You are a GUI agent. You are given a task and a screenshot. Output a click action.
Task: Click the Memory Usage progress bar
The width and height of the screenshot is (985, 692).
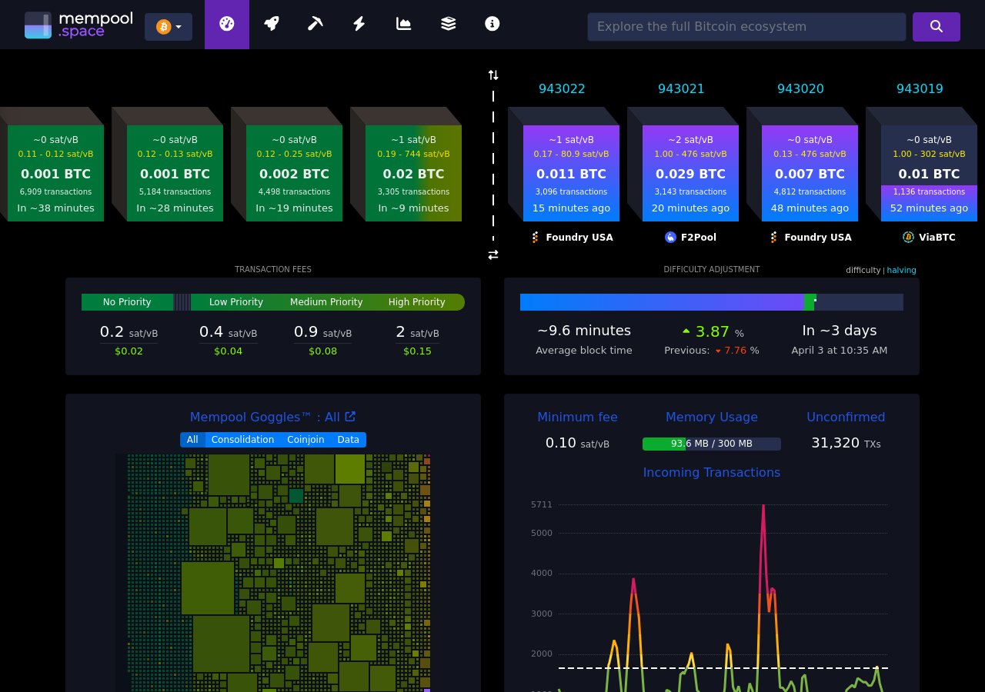tap(712, 444)
